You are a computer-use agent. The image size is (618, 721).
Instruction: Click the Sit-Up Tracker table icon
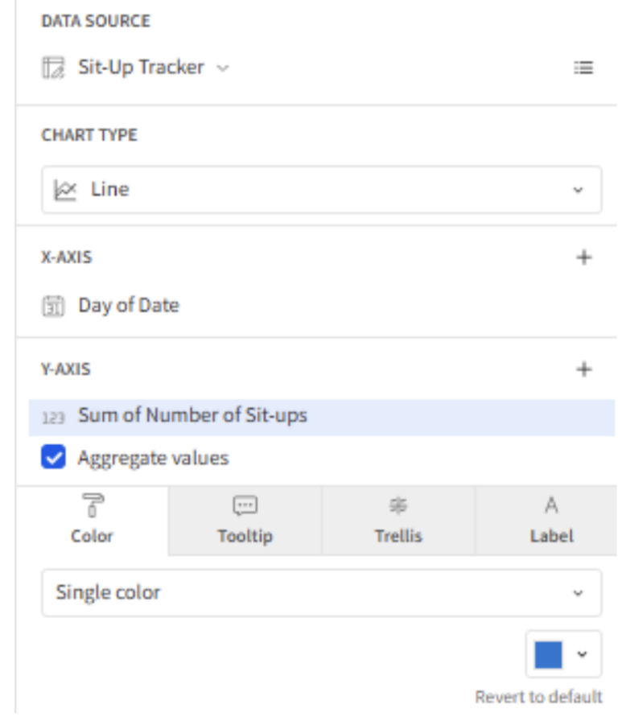coord(54,68)
